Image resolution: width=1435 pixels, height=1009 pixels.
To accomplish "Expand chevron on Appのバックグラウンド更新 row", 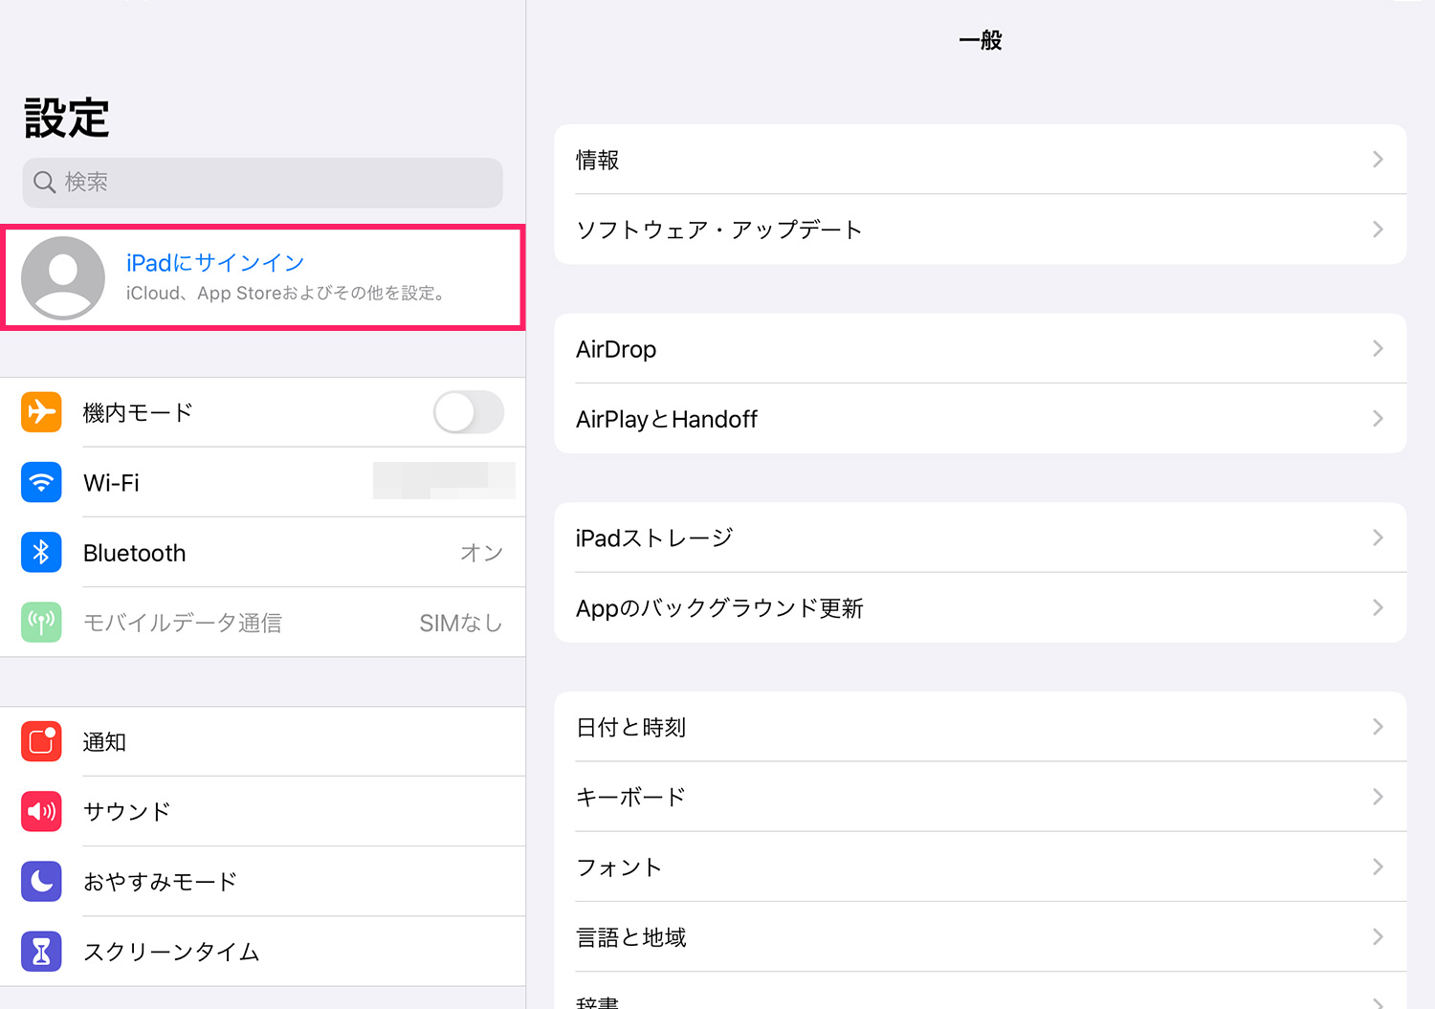I will [x=1378, y=607].
